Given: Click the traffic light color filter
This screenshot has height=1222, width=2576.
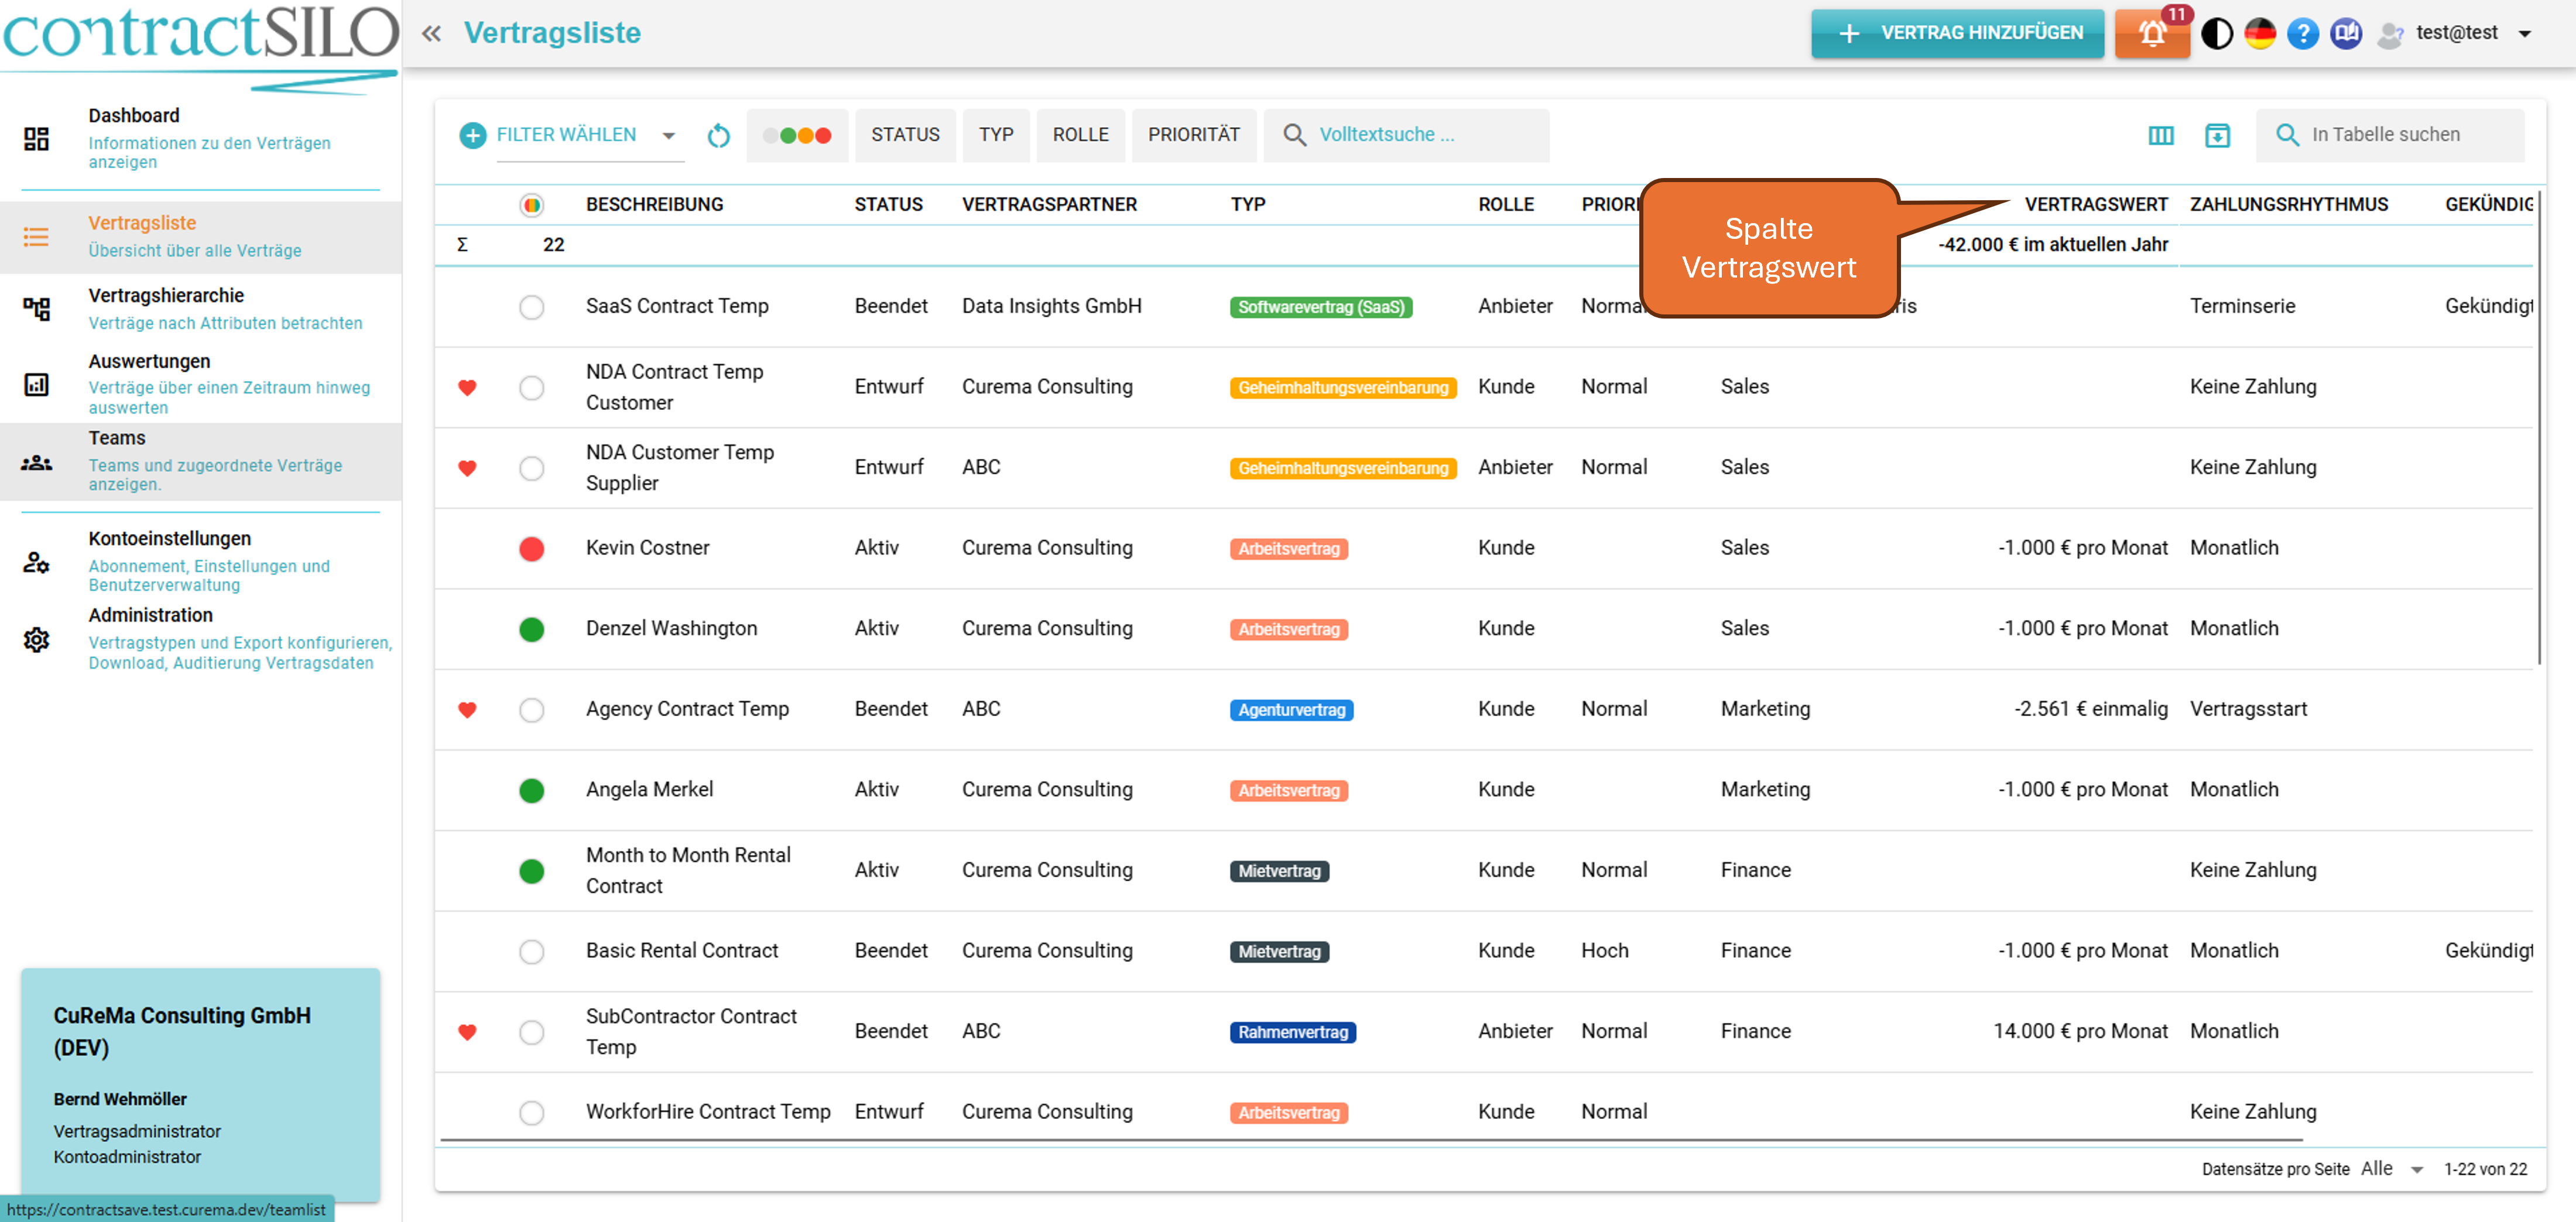Looking at the screenshot, I should coord(797,135).
